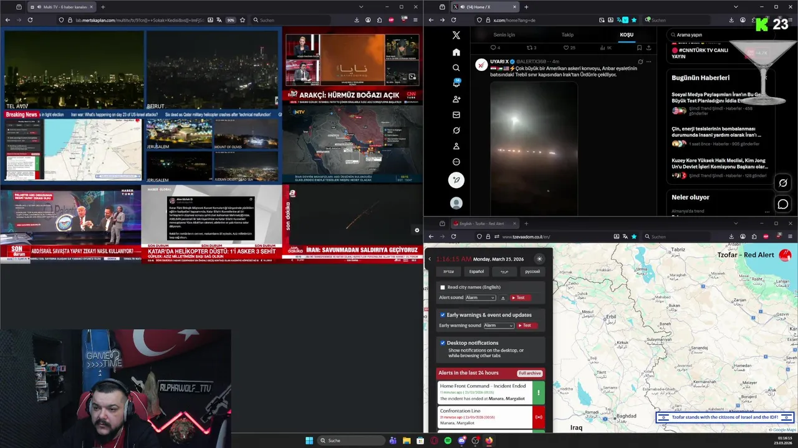Image resolution: width=798 pixels, height=448 pixels.
Task: Open X More circle menu icon
Action: (x=456, y=162)
